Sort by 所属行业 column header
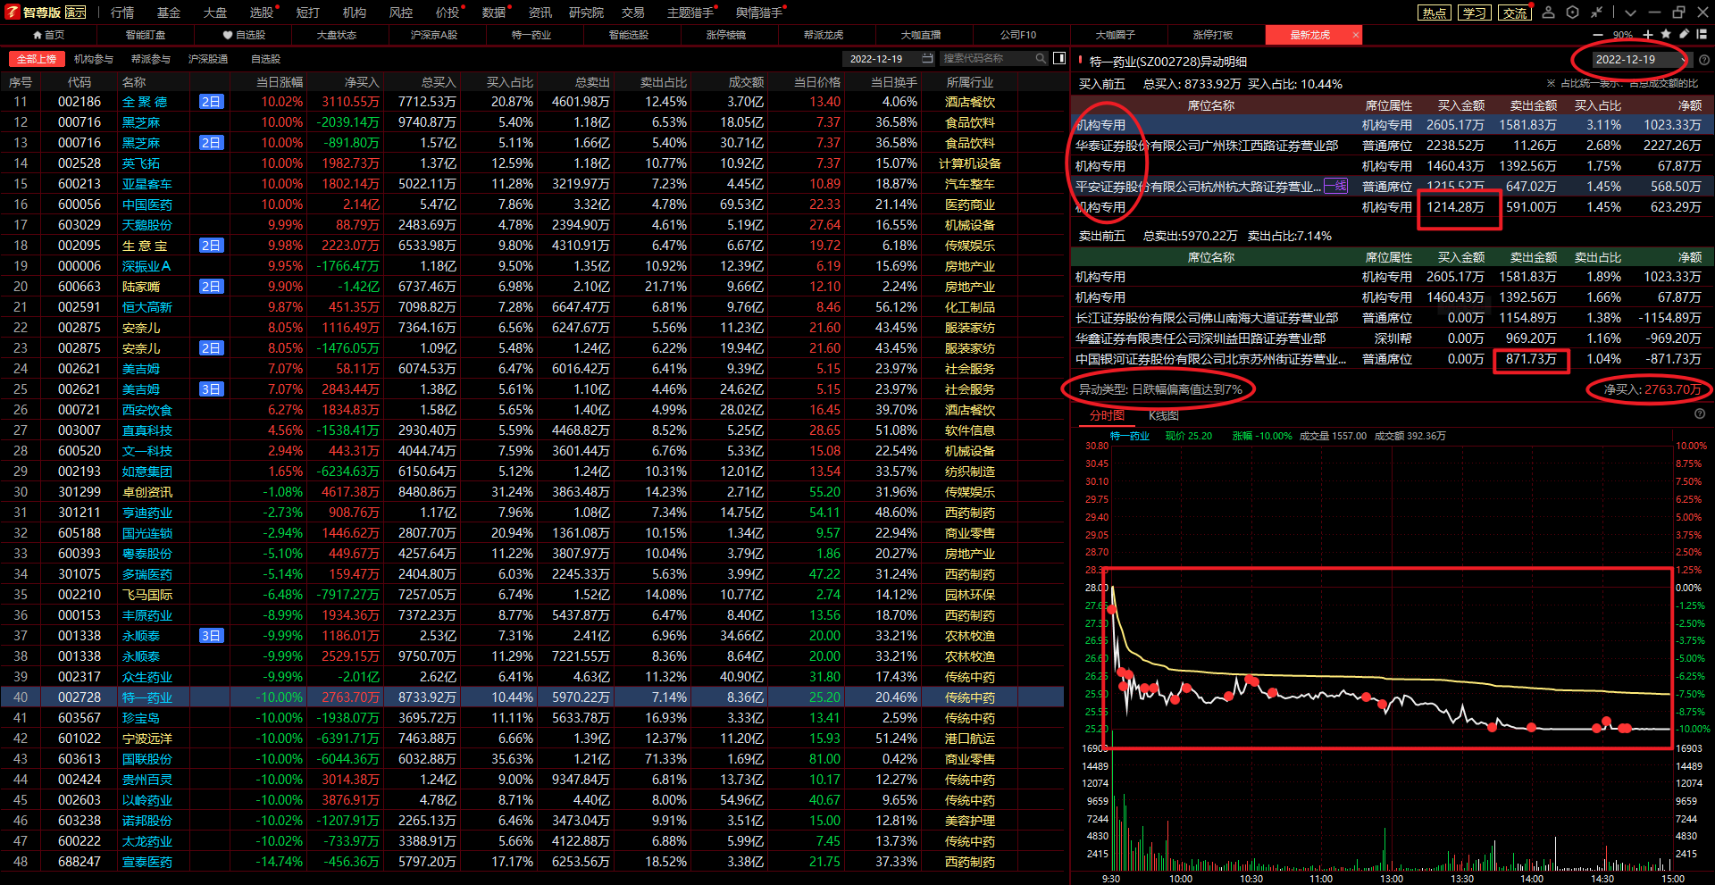 click(x=970, y=82)
